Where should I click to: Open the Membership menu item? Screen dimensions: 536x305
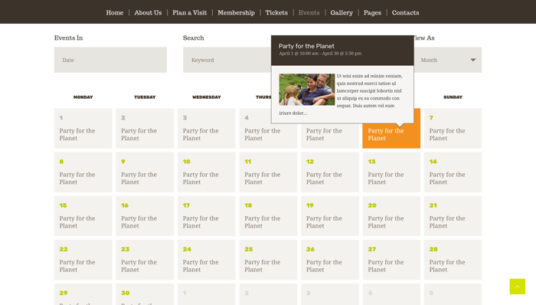[236, 13]
